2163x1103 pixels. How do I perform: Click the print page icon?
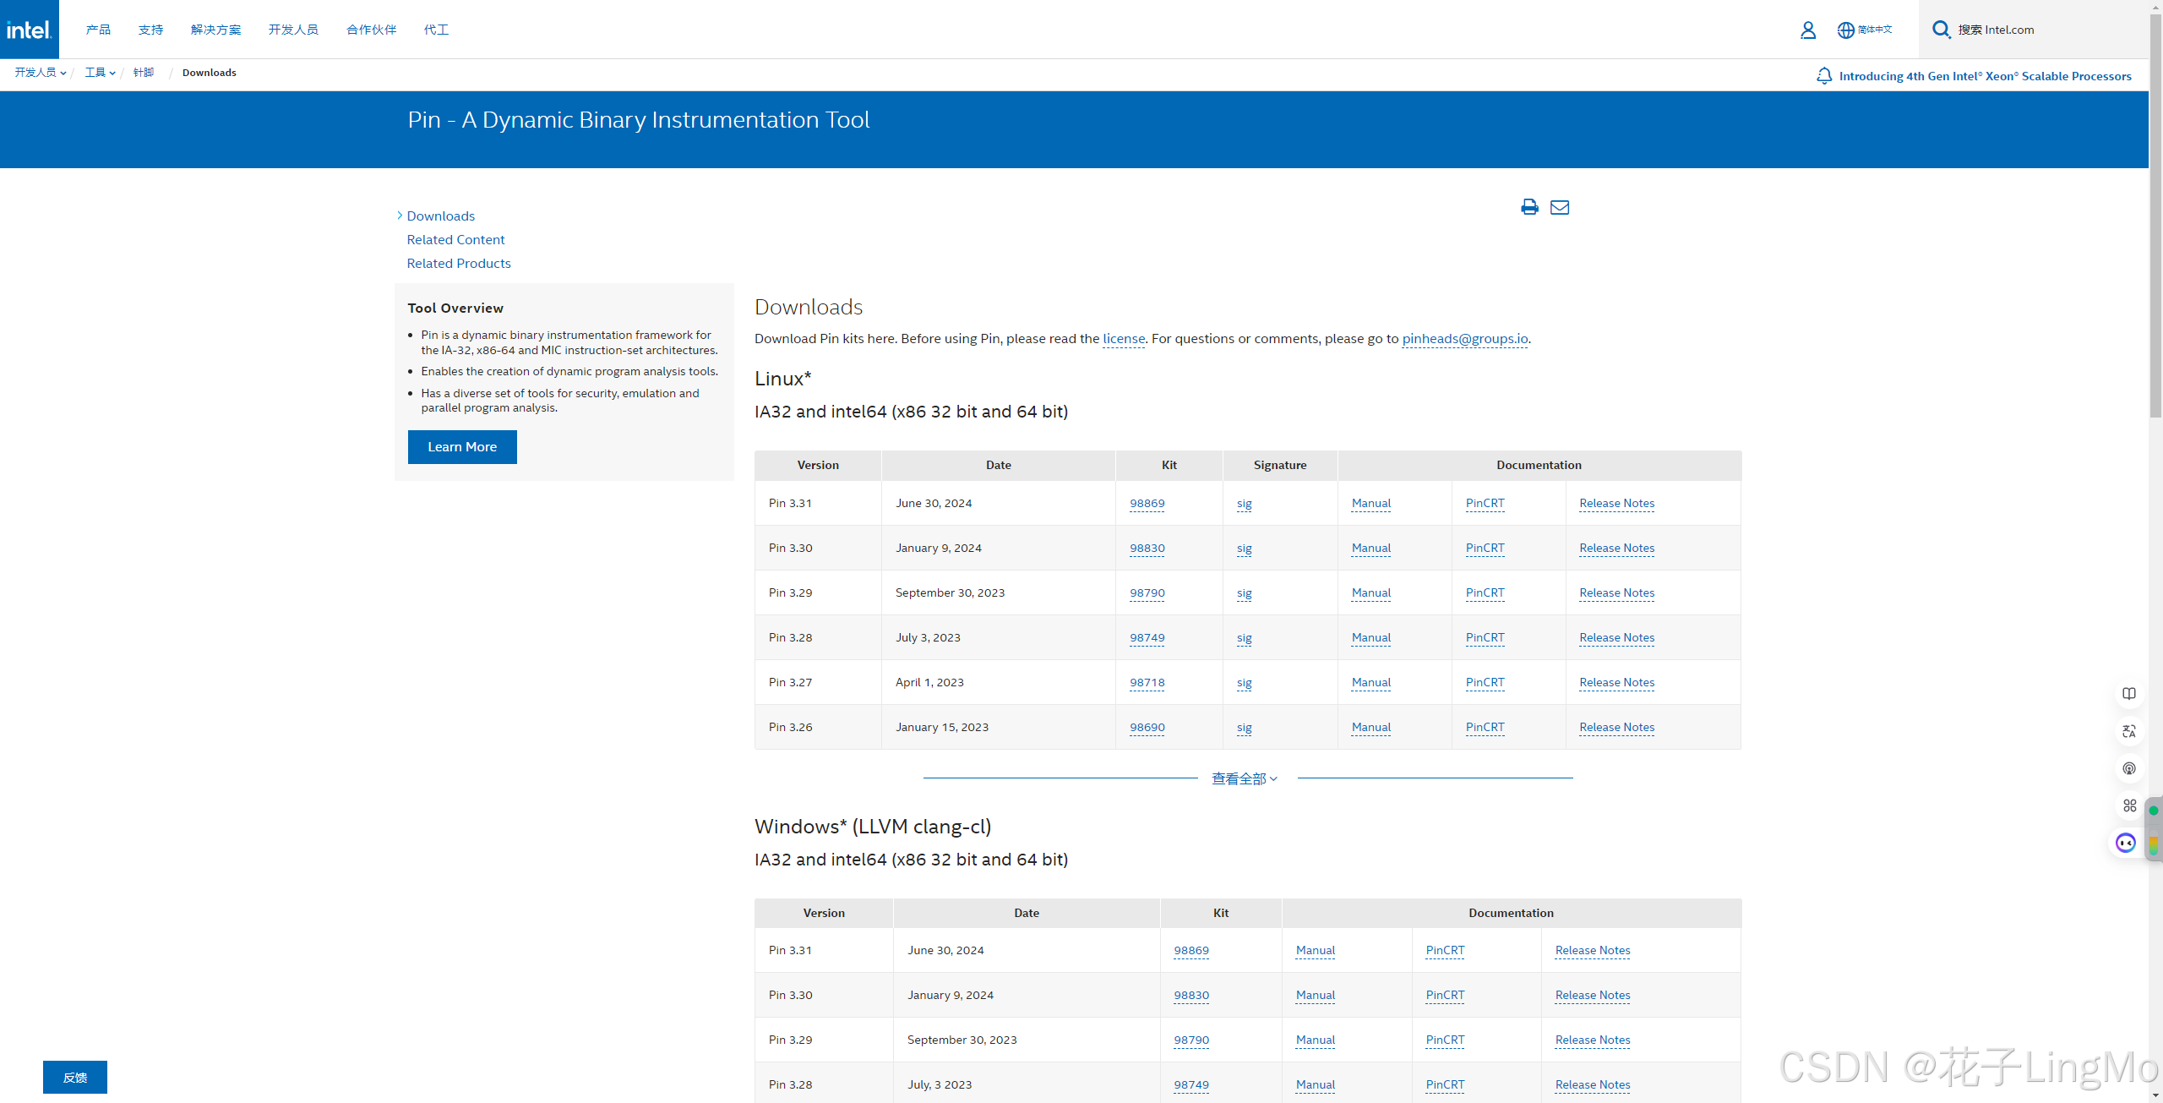coord(1529,207)
